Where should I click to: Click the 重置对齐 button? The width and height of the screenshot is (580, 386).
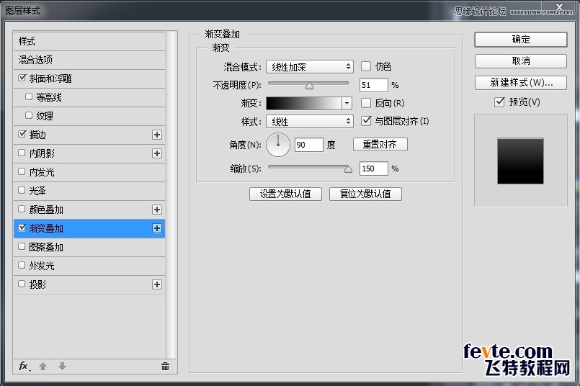pyautogui.click(x=380, y=144)
